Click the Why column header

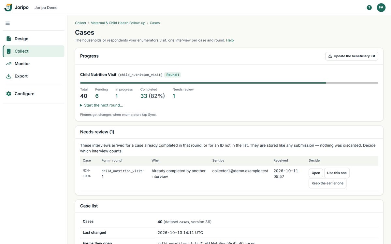(155, 160)
